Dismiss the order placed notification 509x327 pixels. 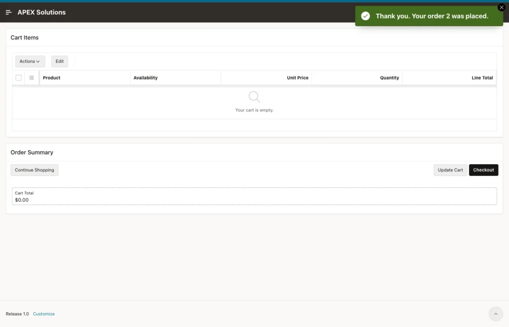click(x=501, y=7)
